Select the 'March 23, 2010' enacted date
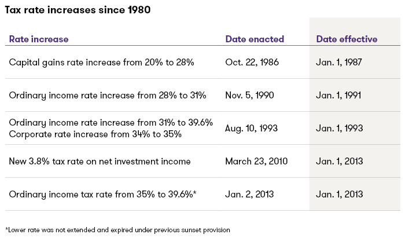 pos(256,160)
